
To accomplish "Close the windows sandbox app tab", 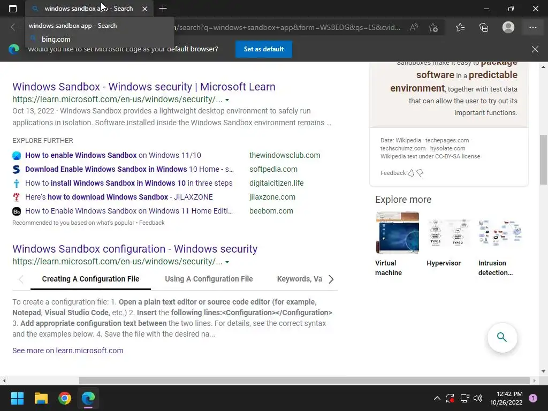I will [x=144, y=9].
